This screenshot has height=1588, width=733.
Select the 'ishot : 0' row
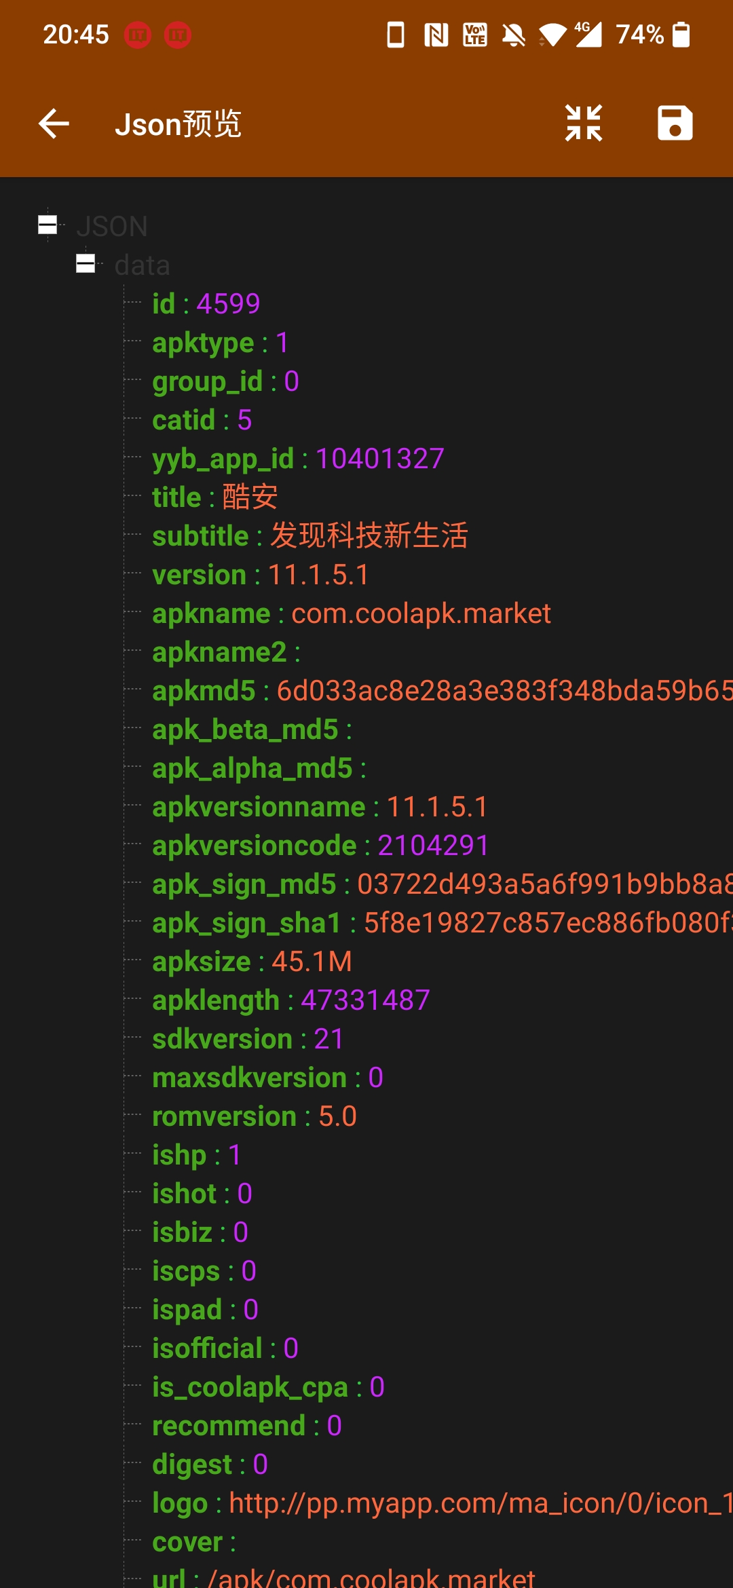point(202,1194)
